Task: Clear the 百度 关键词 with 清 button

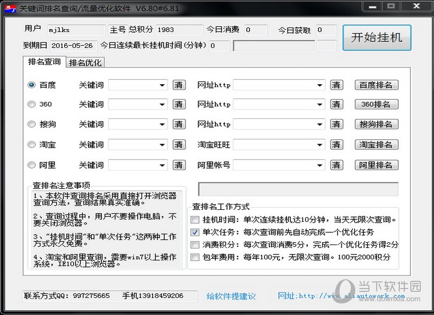Action: click(179, 85)
